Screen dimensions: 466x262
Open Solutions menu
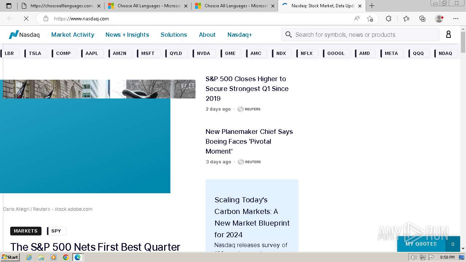174,35
